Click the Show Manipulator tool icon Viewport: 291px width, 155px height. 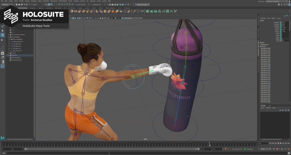(2, 48)
